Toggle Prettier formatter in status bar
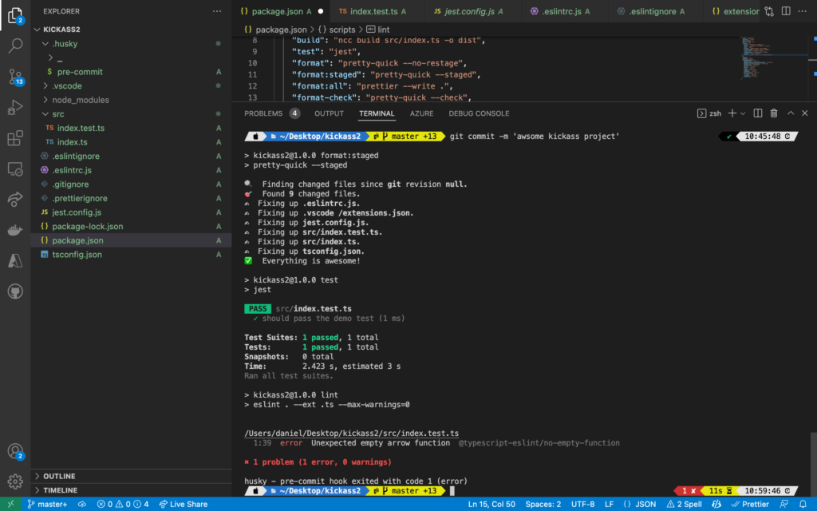 pyautogui.click(x=750, y=505)
